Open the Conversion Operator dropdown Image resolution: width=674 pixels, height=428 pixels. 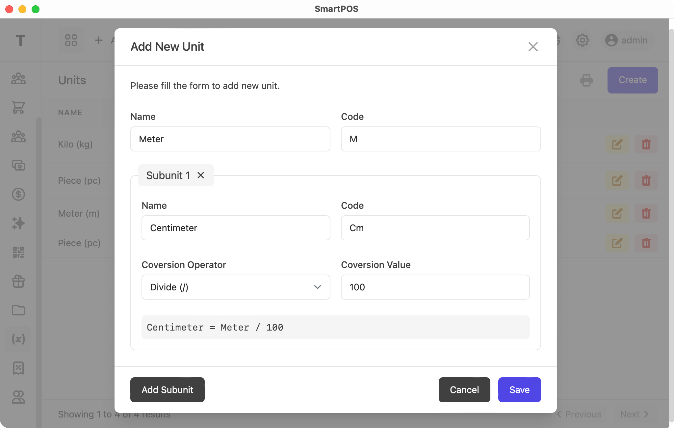pos(236,287)
